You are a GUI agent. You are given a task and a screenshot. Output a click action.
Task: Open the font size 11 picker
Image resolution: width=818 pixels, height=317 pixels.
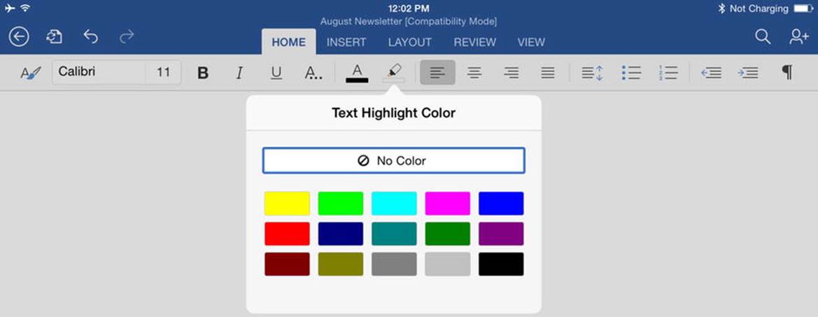point(163,72)
